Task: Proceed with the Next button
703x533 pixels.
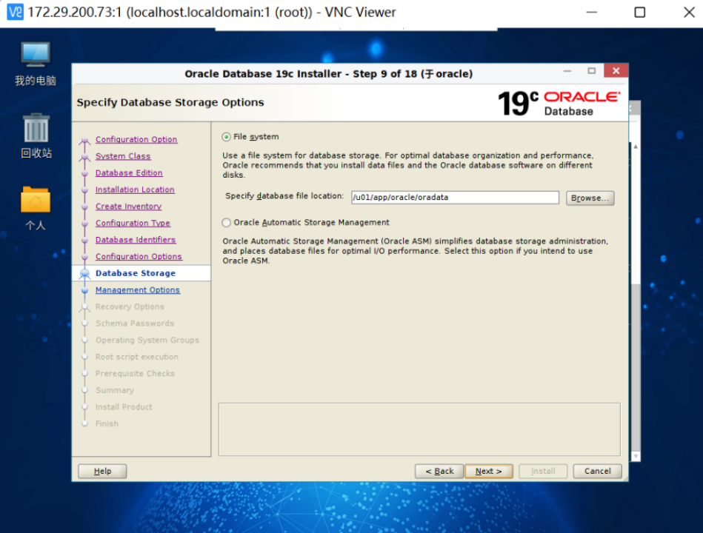Action: click(x=488, y=471)
